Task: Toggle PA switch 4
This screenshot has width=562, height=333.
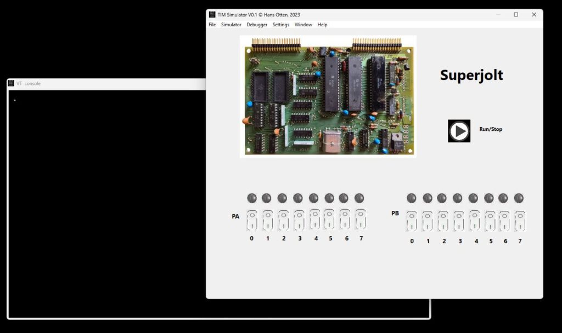Action: pyautogui.click(x=314, y=219)
